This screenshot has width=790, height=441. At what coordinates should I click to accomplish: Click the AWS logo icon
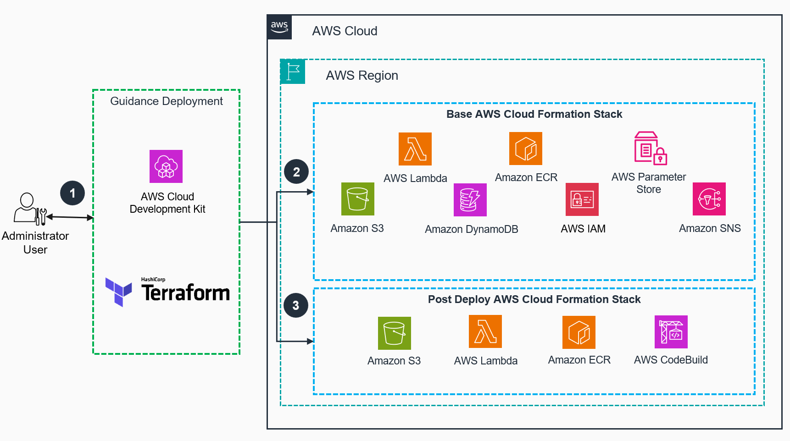(x=279, y=27)
